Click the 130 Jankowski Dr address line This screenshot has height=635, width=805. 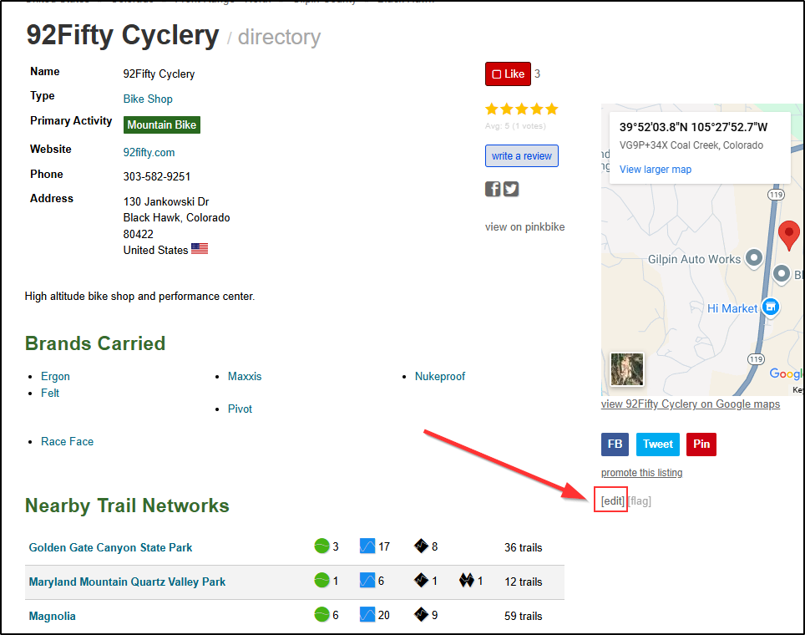pos(166,202)
